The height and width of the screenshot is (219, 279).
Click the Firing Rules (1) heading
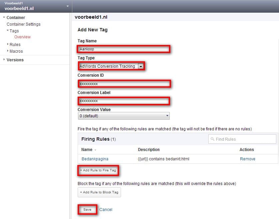(98, 139)
